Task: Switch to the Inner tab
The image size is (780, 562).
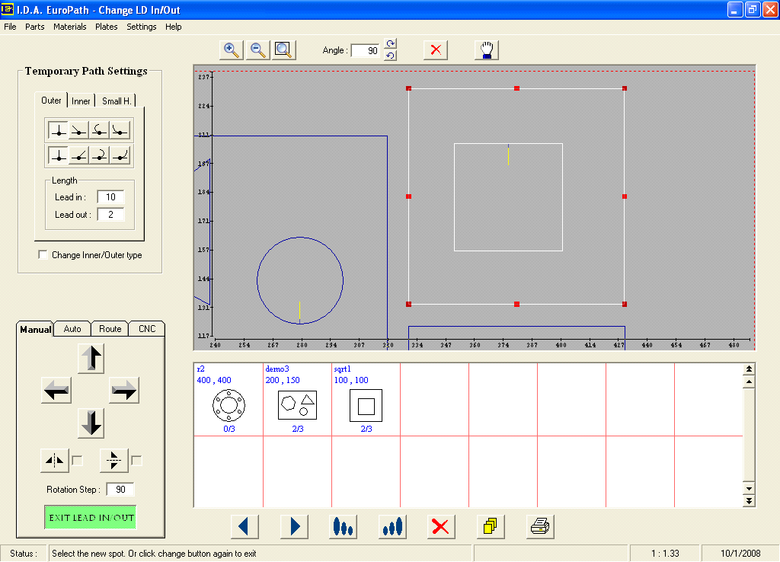Action: tap(81, 101)
